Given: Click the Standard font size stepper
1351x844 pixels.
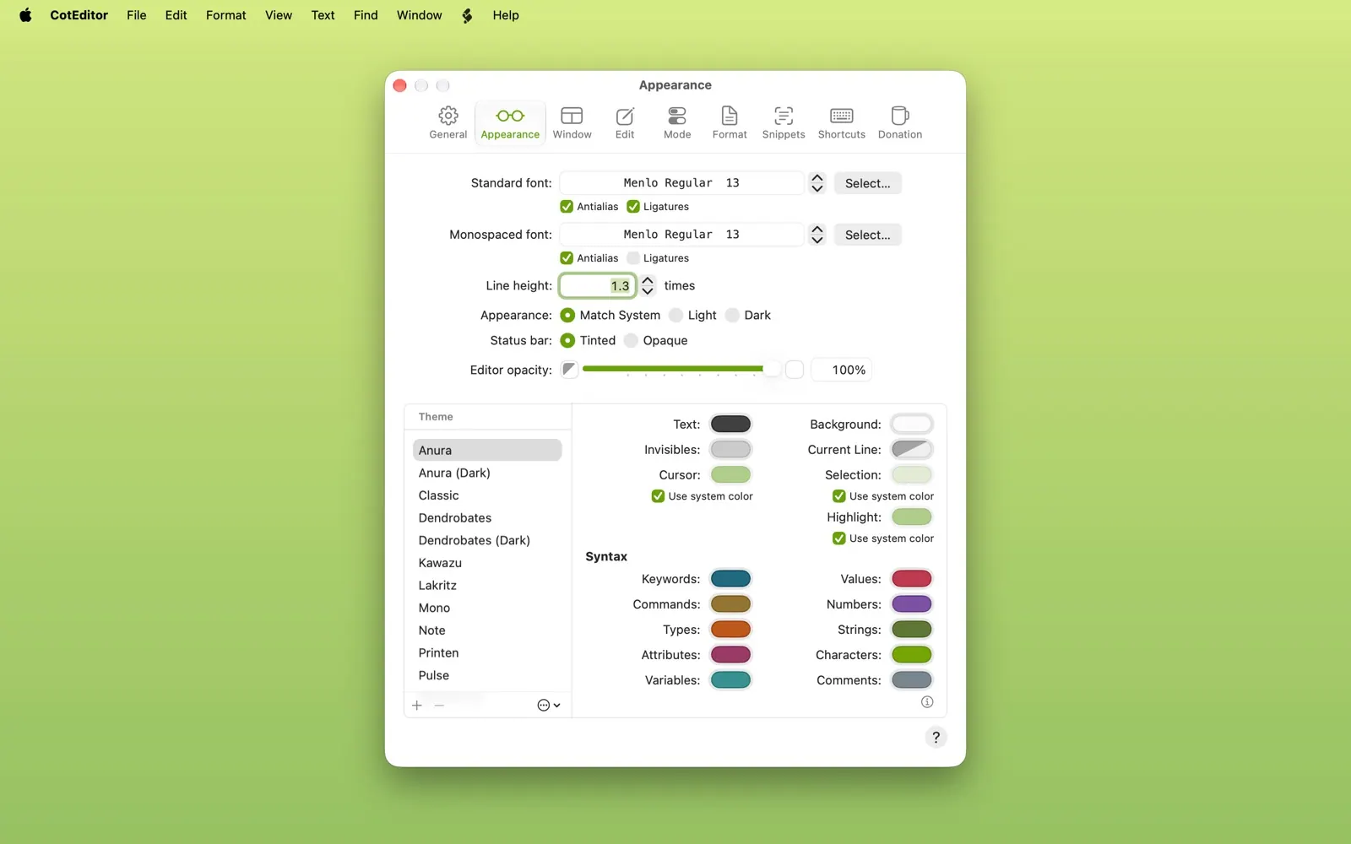Looking at the screenshot, I should 817,183.
